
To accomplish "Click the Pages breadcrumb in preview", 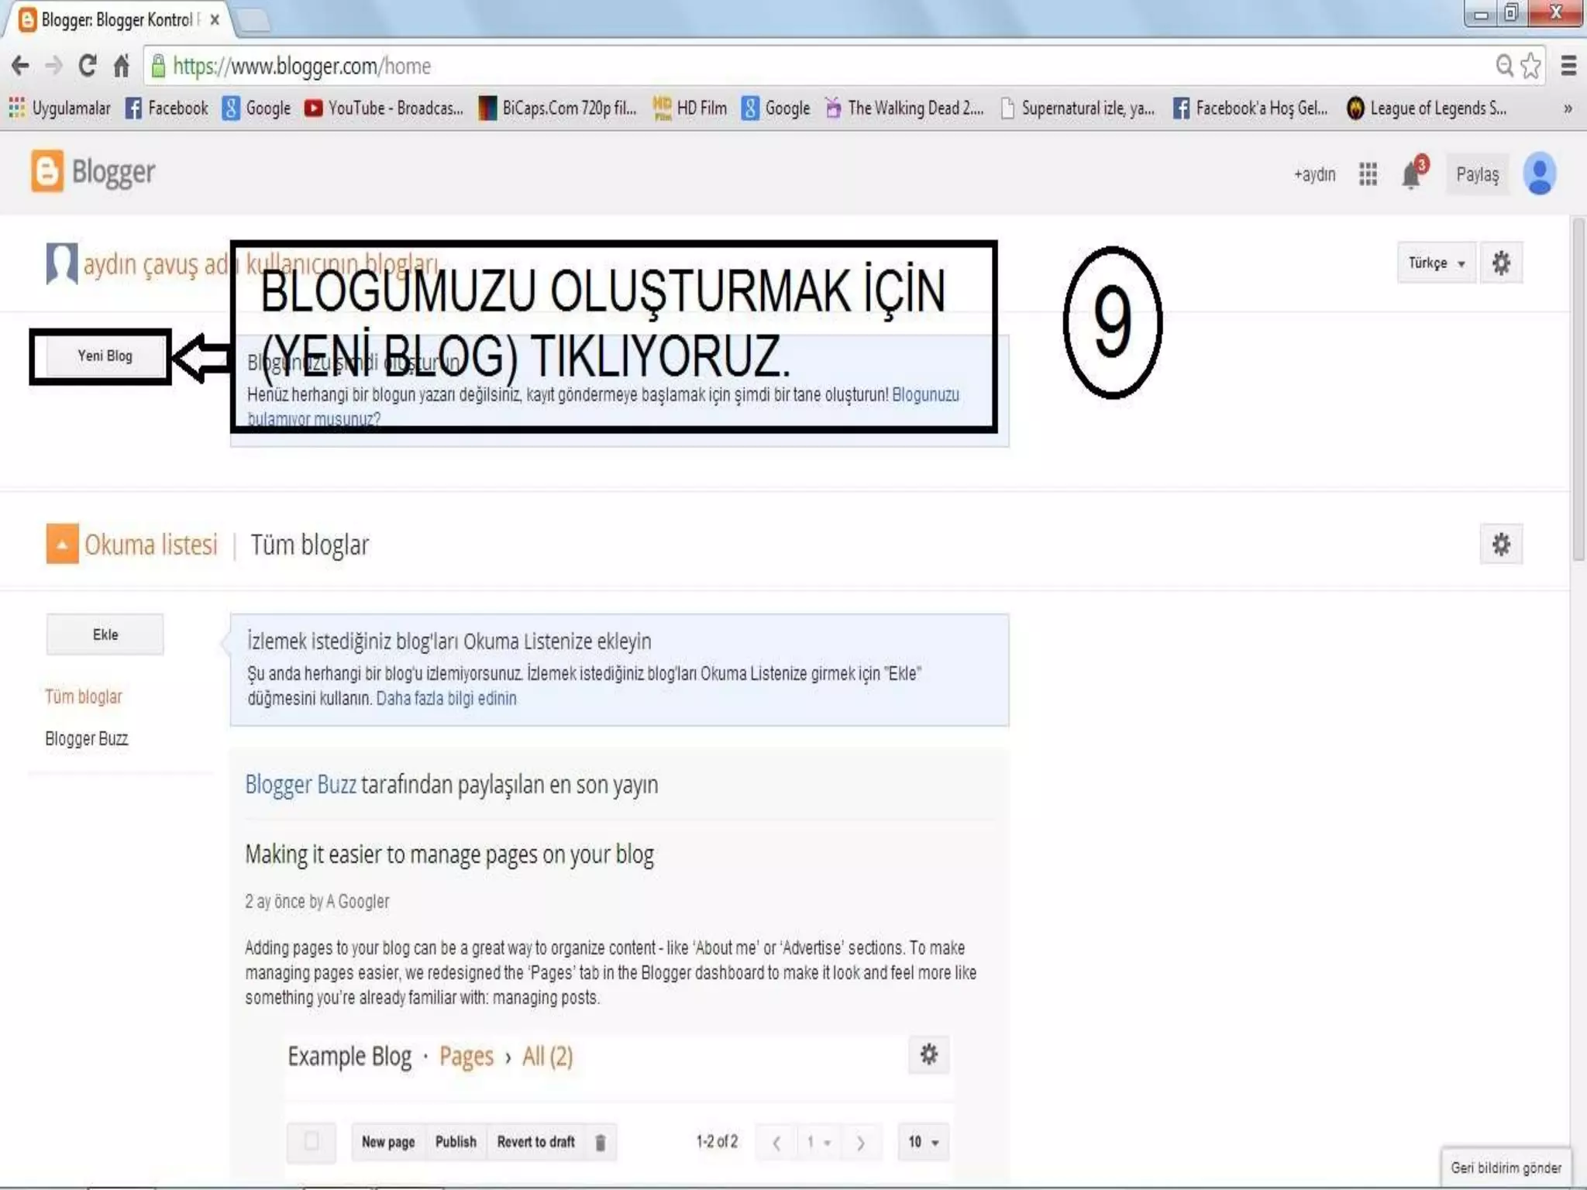I will 466,1056.
